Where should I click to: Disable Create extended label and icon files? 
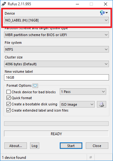8,110
